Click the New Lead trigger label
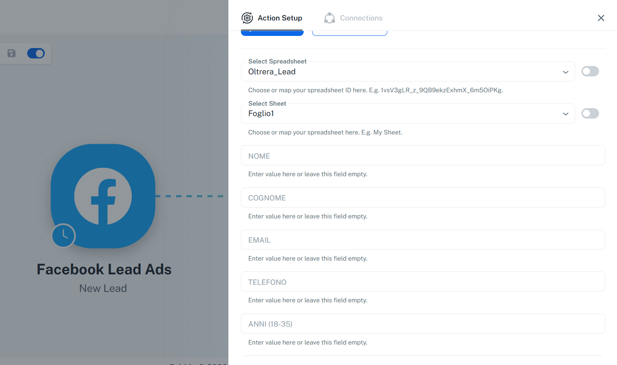Viewport: 617px width, 365px height. [x=103, y=289]
